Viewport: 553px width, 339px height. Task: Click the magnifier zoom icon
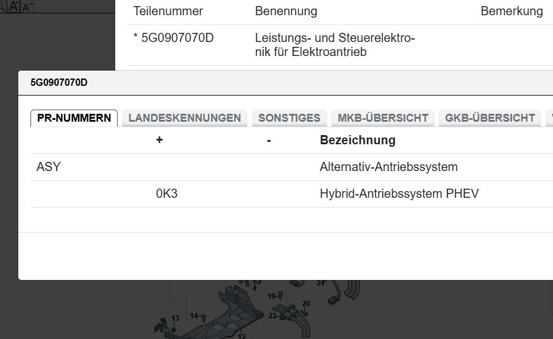tap(3, 7)
